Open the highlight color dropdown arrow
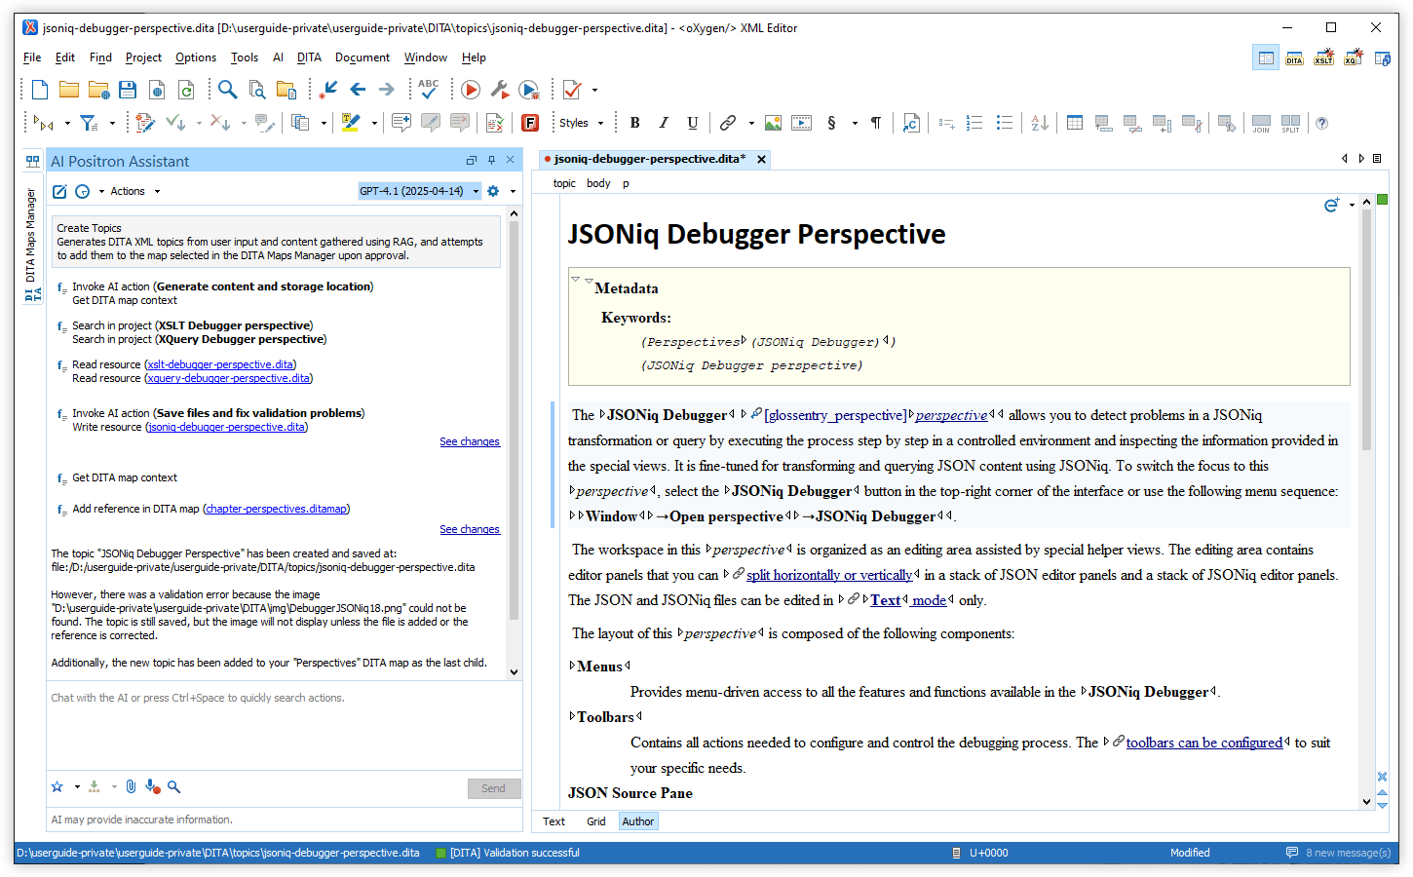This screenshot has width=1413, height=877. [374, 123]
